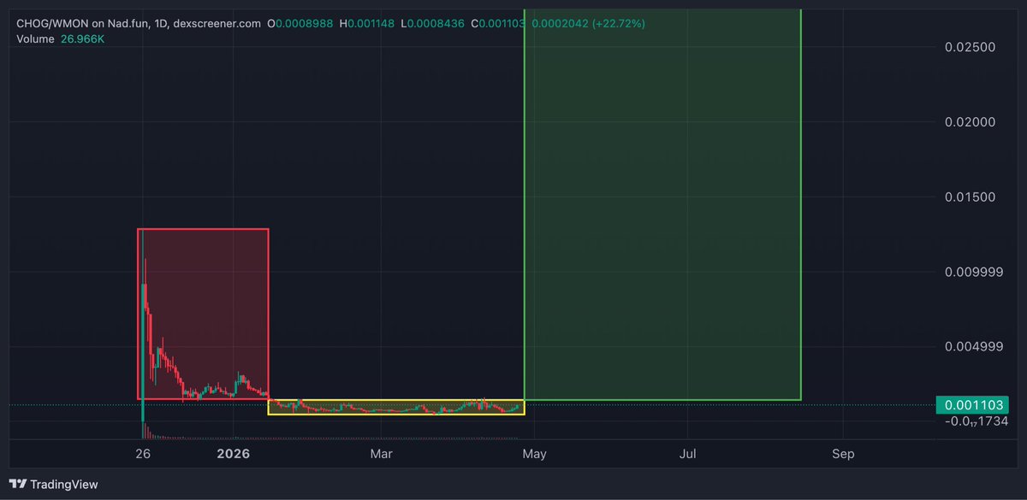Click the high price H0.001148 value
Image resolution: width=1027 pixels, height=500 pixels.
pos(367,24)
